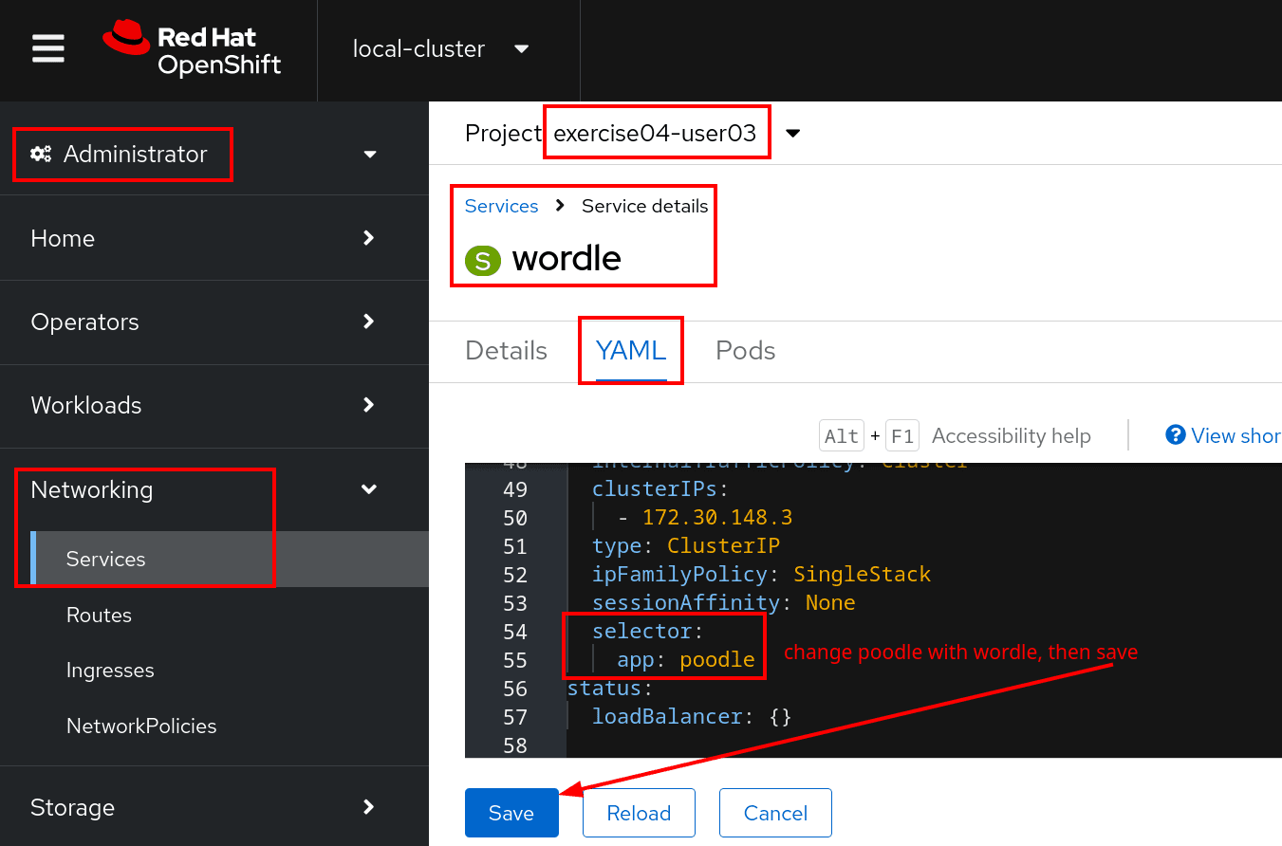Screen dimensions: 1282x846
Task: Open the hamburger navigation menu
Action: coord(48,48)
